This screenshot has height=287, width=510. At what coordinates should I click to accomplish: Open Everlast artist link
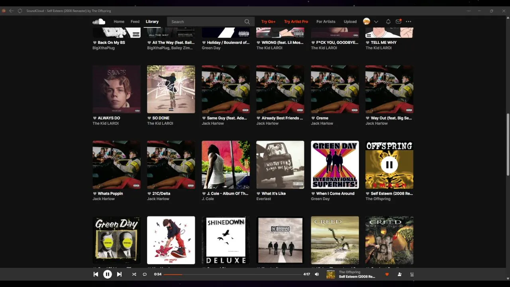(x=264, y=199)
